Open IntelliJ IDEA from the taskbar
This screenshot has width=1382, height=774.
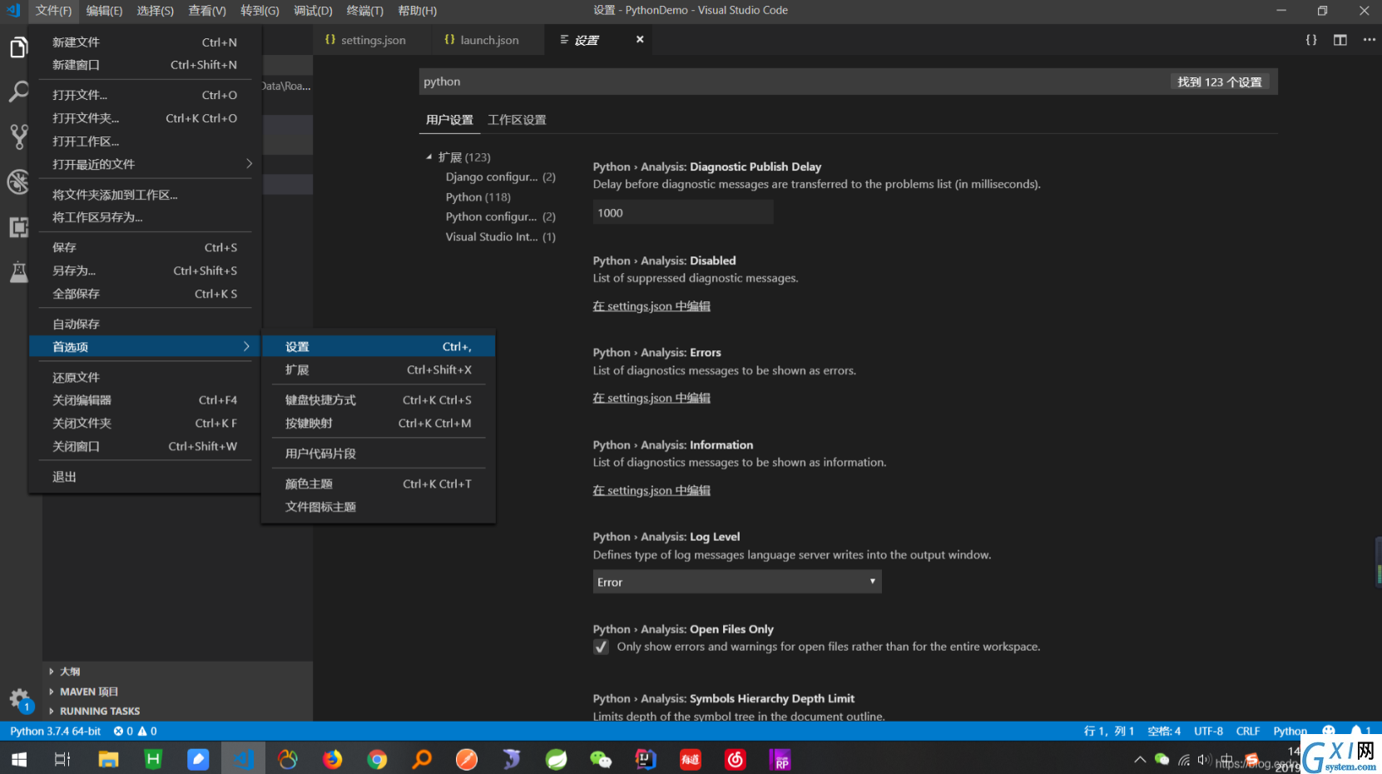click(x=646, y=759)
